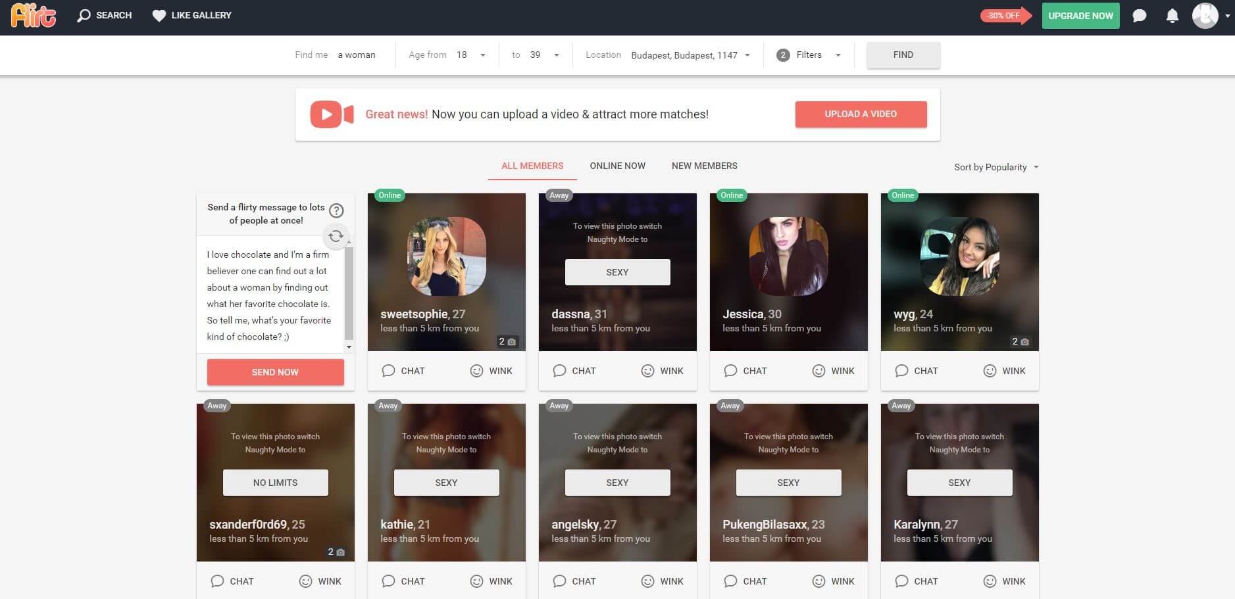Click photo count icon on sweetsophie's card
The image size is (1235, 599).
click(x=507, y=342)
